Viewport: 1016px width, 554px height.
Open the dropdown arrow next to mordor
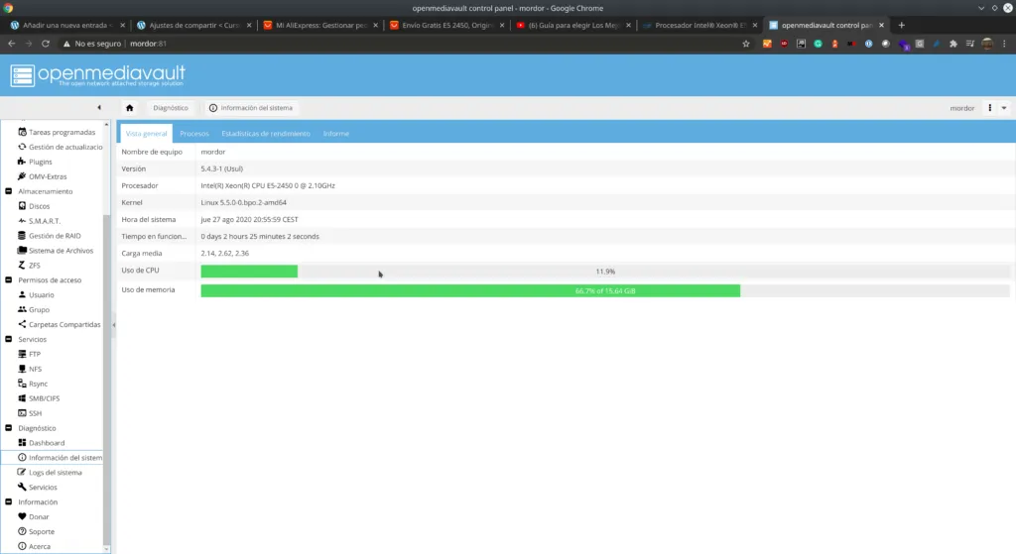click(x=1004, y=108)
